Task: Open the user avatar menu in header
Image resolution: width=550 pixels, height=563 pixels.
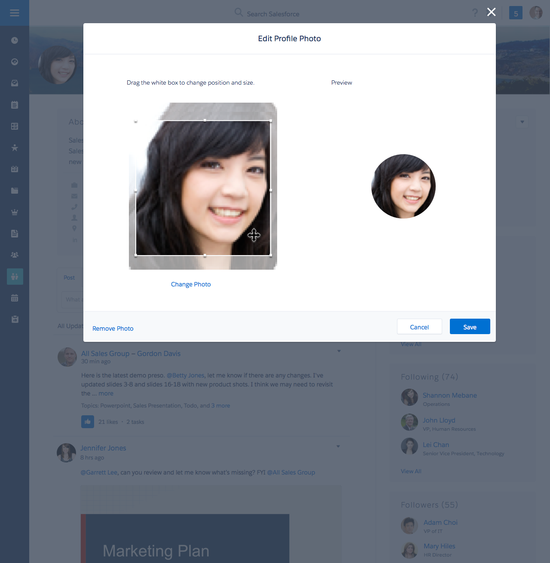Action: [x=536, y=13]
